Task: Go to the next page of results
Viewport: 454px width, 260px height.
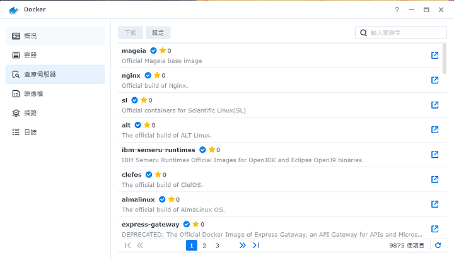Action: [243, 245]
